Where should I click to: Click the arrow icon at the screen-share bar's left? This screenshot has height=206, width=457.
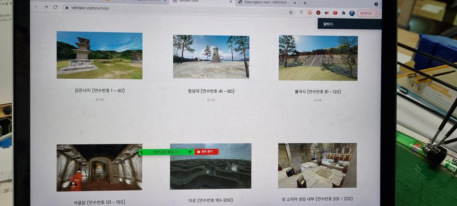(142, 152)
